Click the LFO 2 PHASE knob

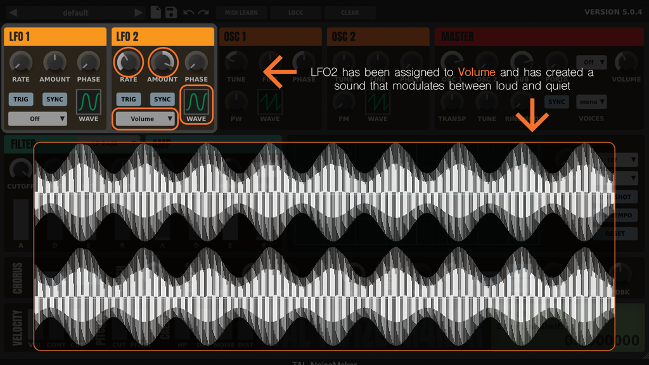(196, 63)
